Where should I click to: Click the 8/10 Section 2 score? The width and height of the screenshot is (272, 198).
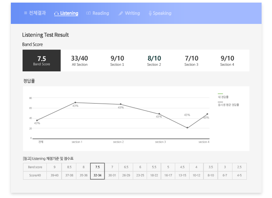point(154,60)
